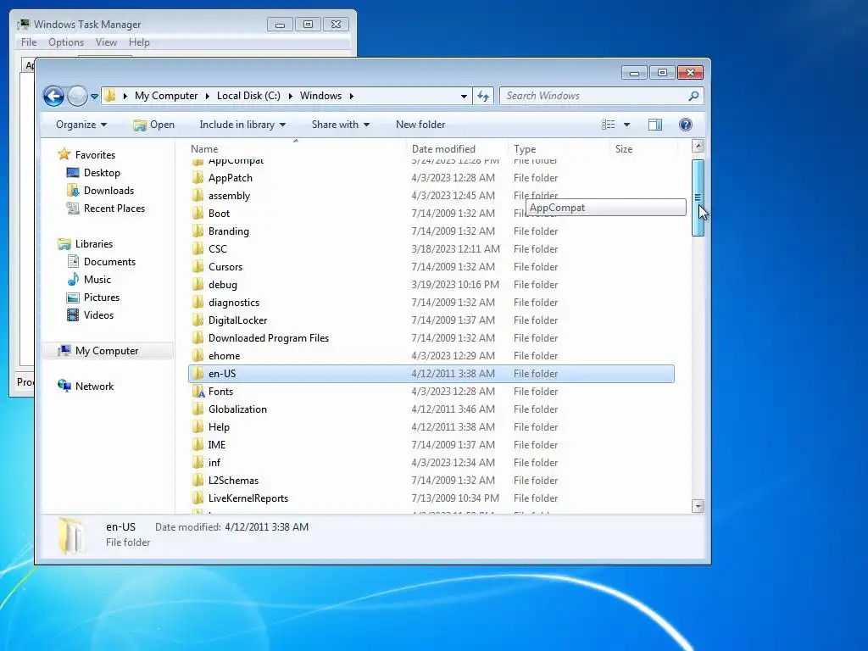Select the ehome folder icon
Image resolution: width=868 pixels, height=651 pixels.
(x=198, y=355)
